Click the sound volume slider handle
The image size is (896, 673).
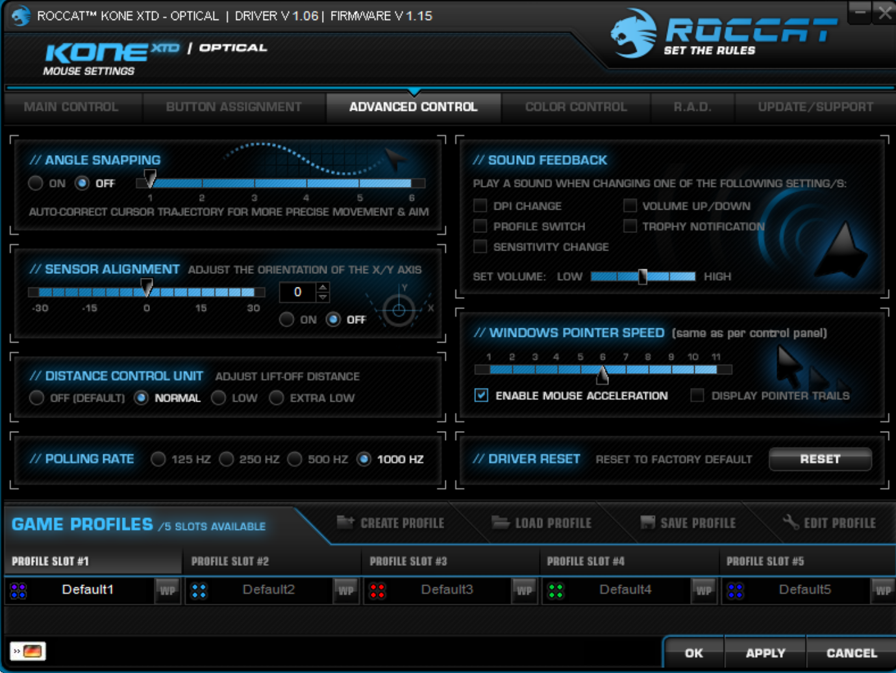point(643,276)
